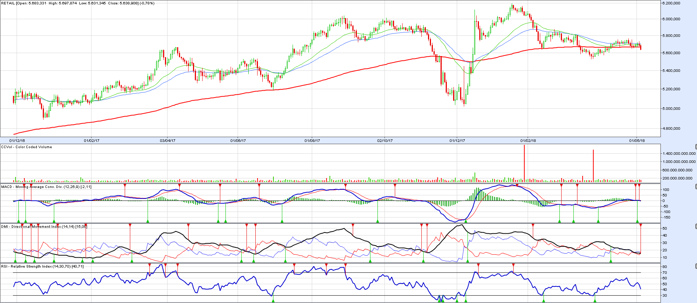Click the 03/04/17 date label

168,140
